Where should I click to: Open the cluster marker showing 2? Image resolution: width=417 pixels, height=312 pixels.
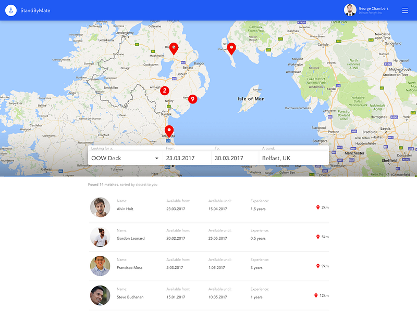[x=165, y=90]
